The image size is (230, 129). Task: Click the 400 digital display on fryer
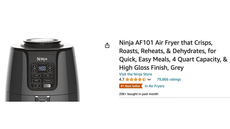[x=42, y=68]
